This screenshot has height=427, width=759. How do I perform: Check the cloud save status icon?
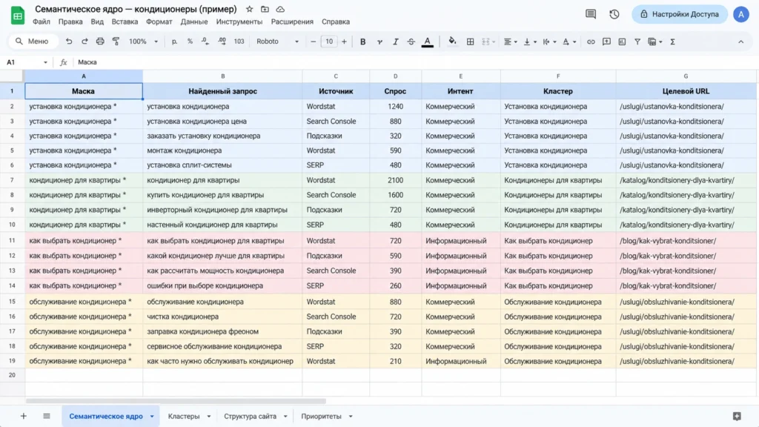pos(280,9)
